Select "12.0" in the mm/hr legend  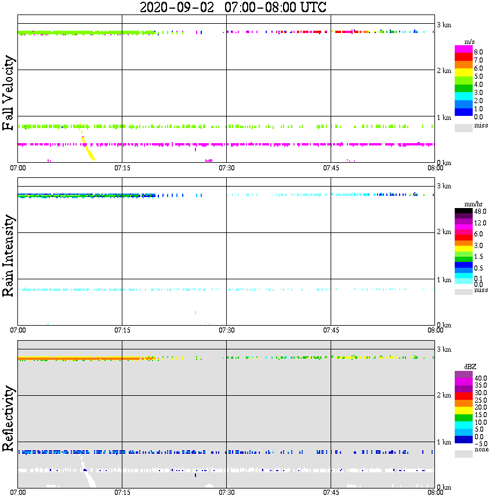(x=480, y=223)
